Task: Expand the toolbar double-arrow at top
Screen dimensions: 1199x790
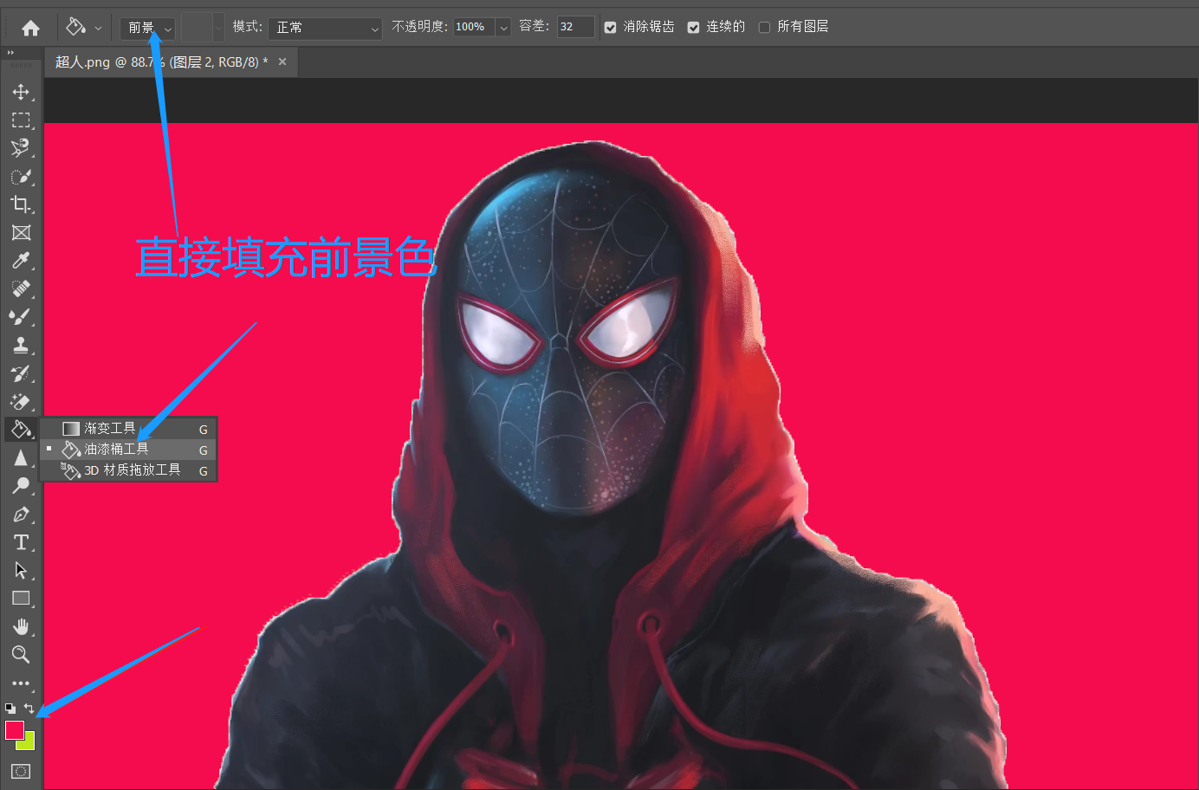Action: (11, 53)
